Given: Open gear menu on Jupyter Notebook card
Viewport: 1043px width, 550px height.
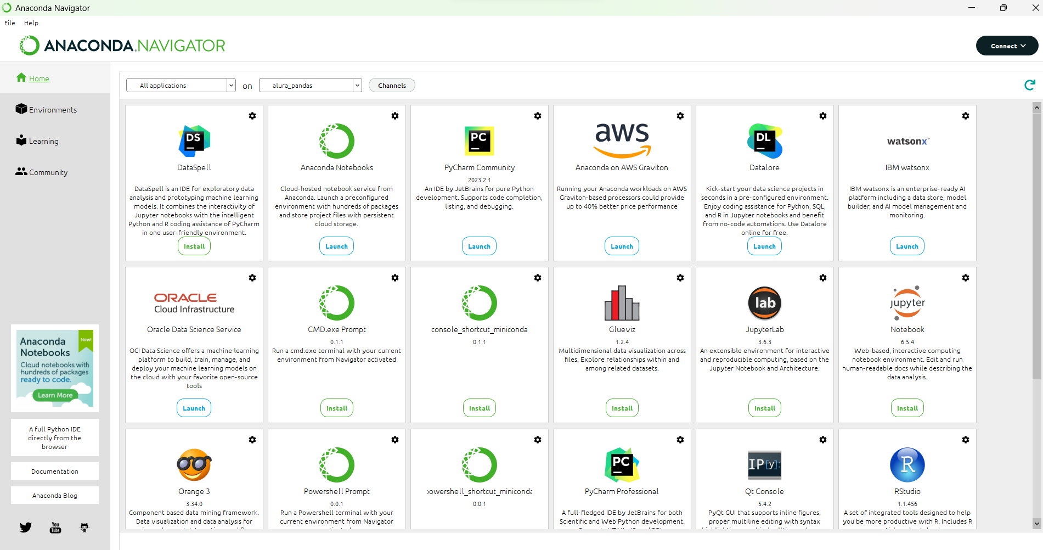Looking at the screenshot, I should tap(966, 278).
